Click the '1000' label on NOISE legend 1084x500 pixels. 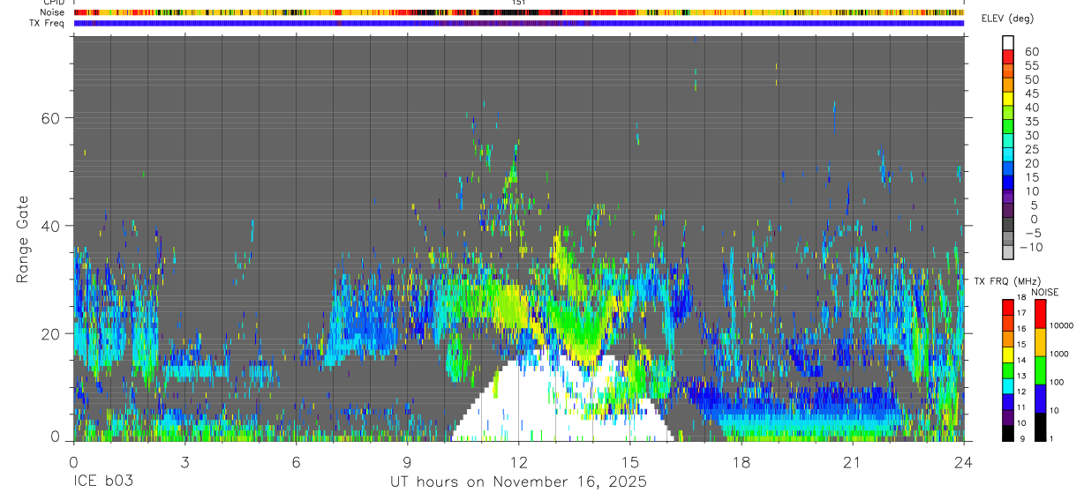click(x=1059, y=354)
